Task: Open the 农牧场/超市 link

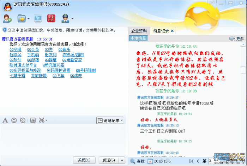Action: [73, 55]
